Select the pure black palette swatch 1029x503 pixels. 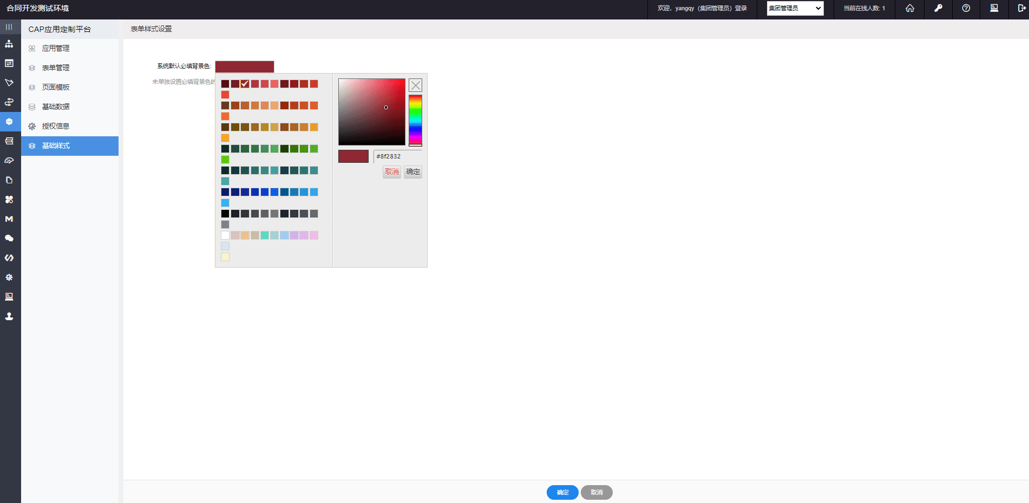pos(225,214)
